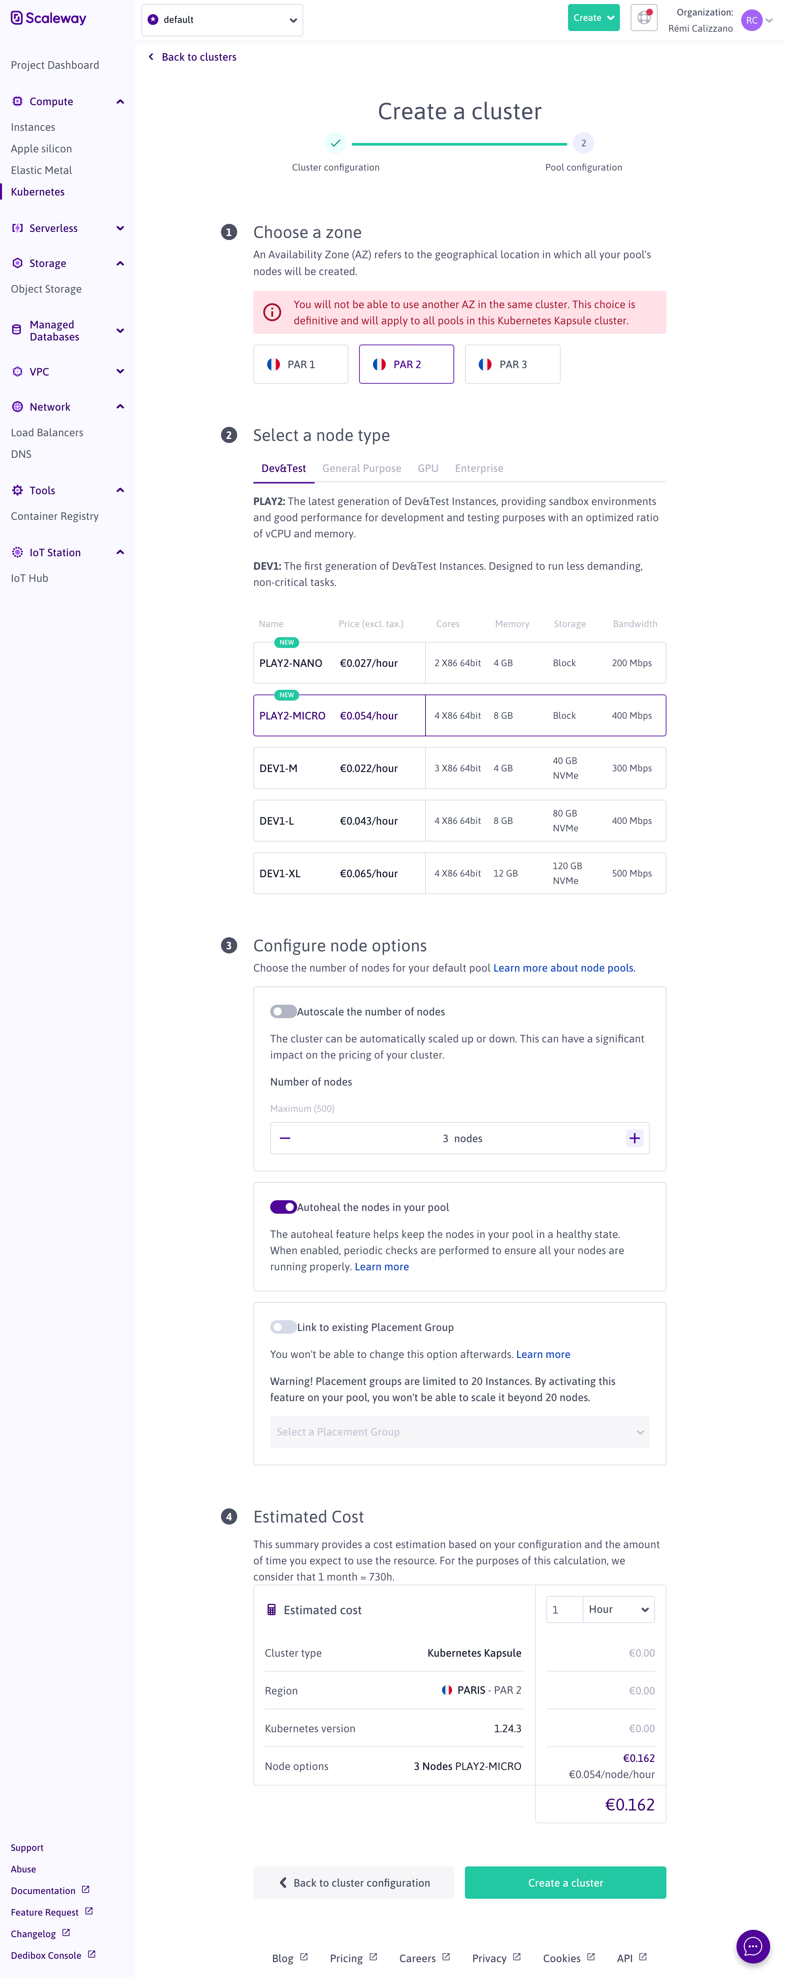
Task: Click the Back to clusters arrow
Action: (151, 57)
